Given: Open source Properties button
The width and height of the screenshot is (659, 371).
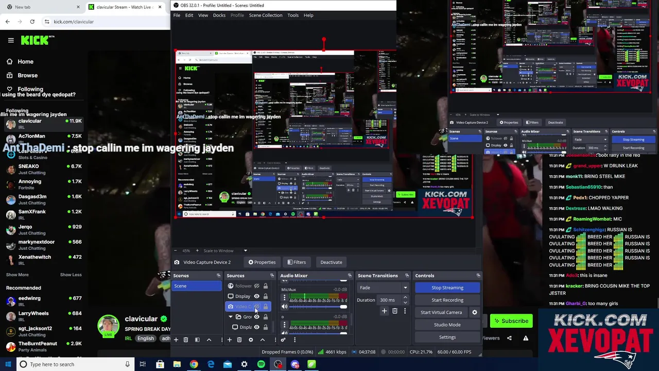Looking at the screenshot, I should click(262, 262).
